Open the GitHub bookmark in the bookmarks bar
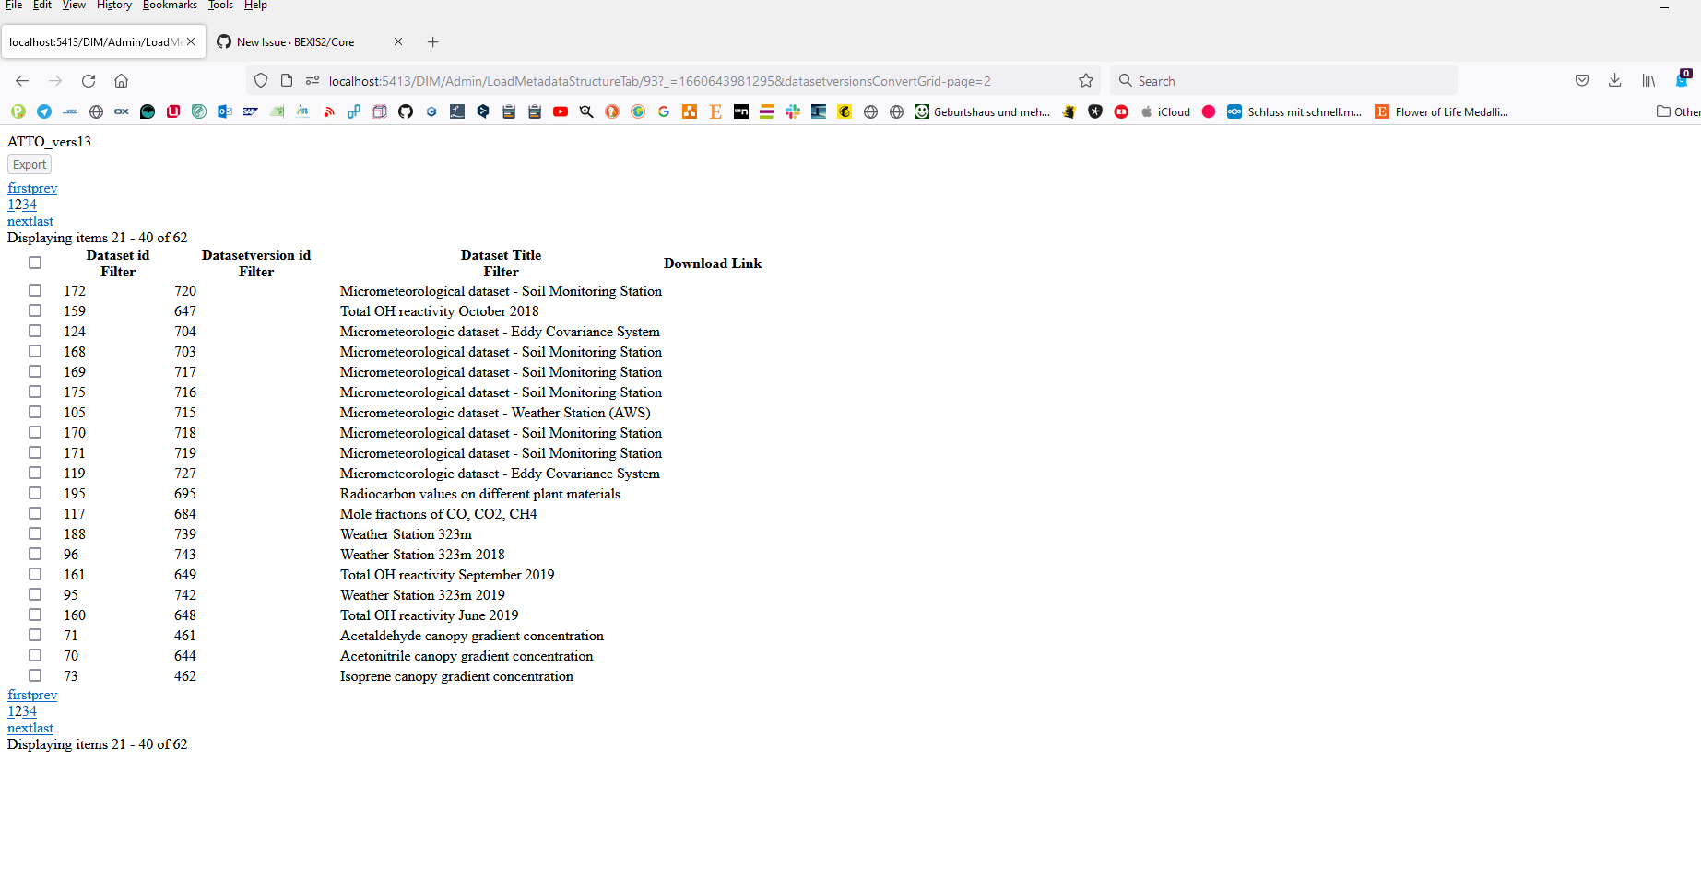The height and width of the screenshot is (878, 1701). pos(406,112)
